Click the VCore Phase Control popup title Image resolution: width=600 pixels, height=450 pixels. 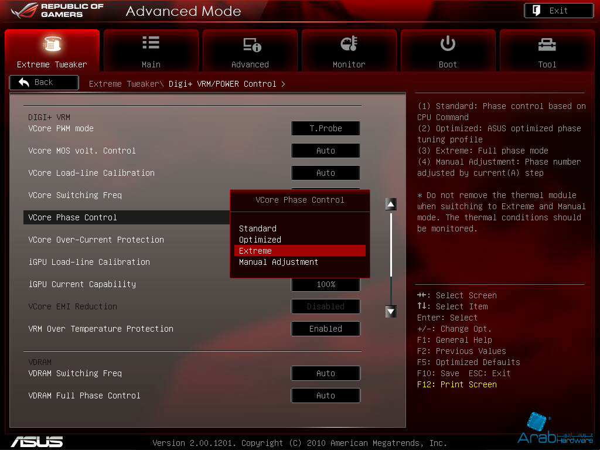coord(300,200)
